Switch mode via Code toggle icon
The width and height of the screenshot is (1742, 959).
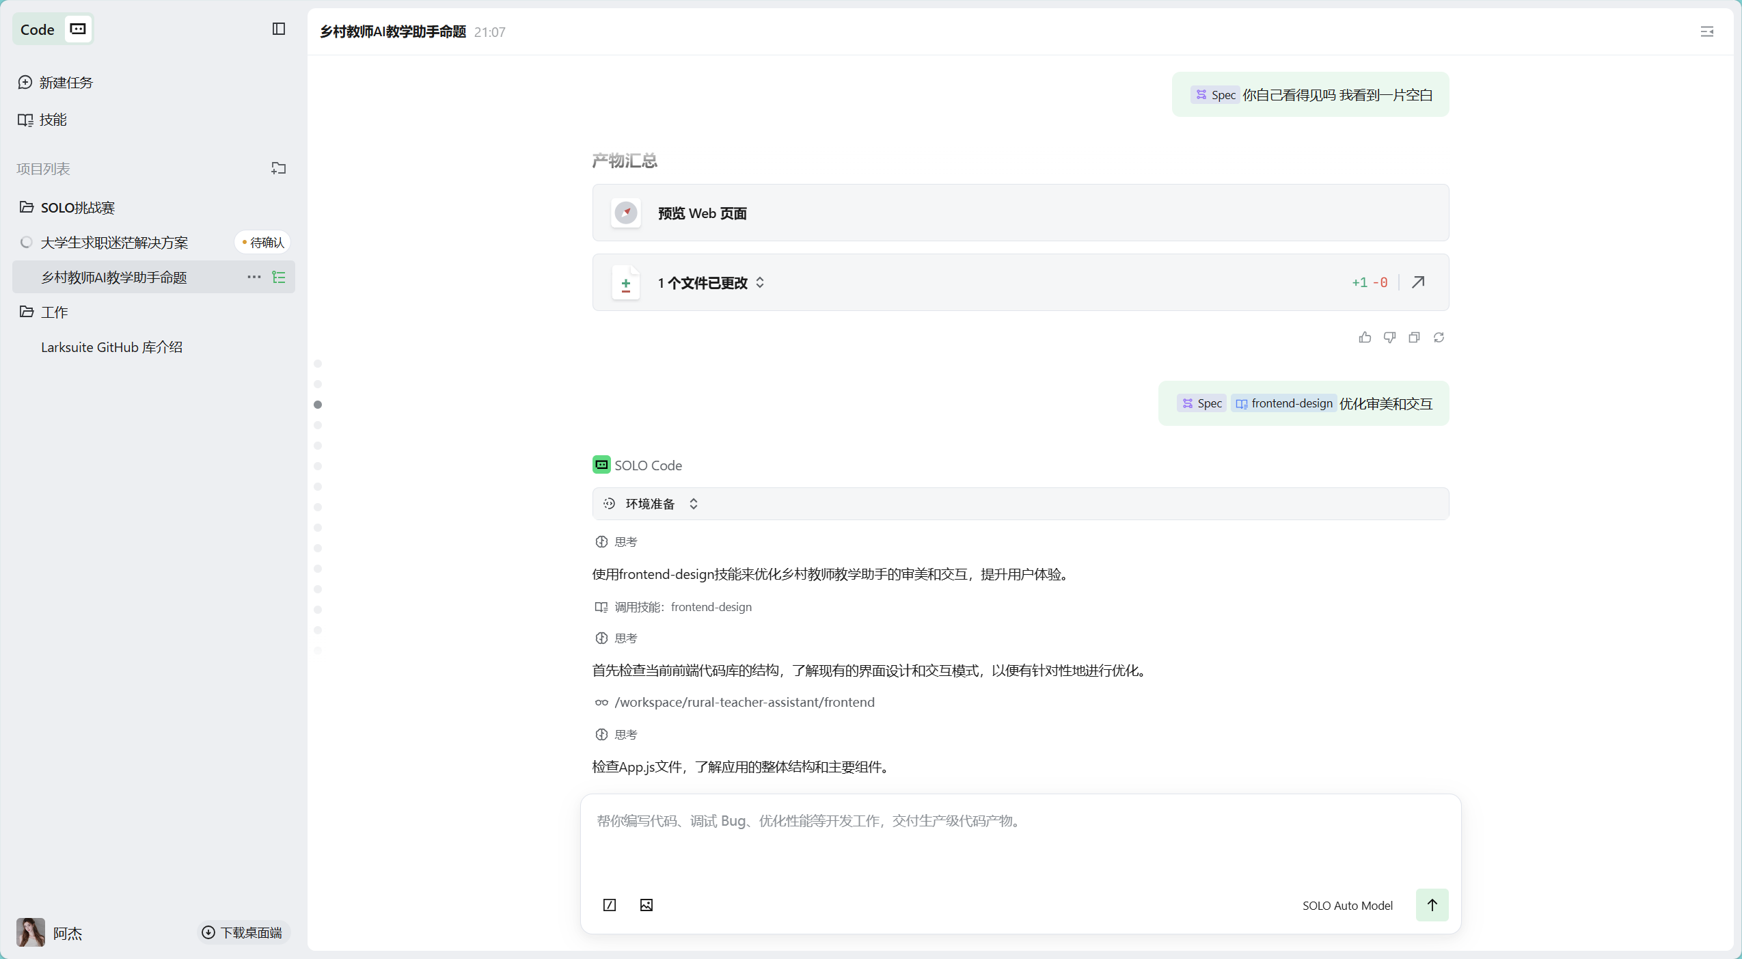(x=78, y=29)
